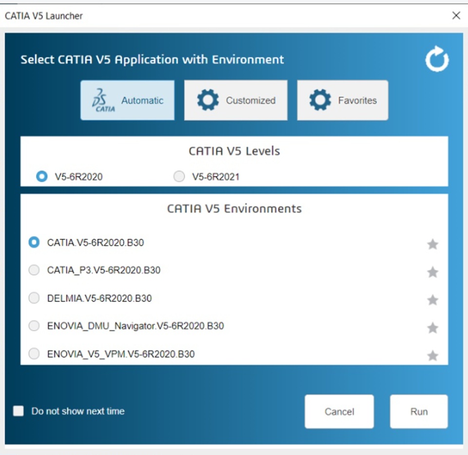Viewport: 468px width, 455px height.
Task: Choose CATIA.V5-6R2020.B30 environment radio button
Action: 34,242
